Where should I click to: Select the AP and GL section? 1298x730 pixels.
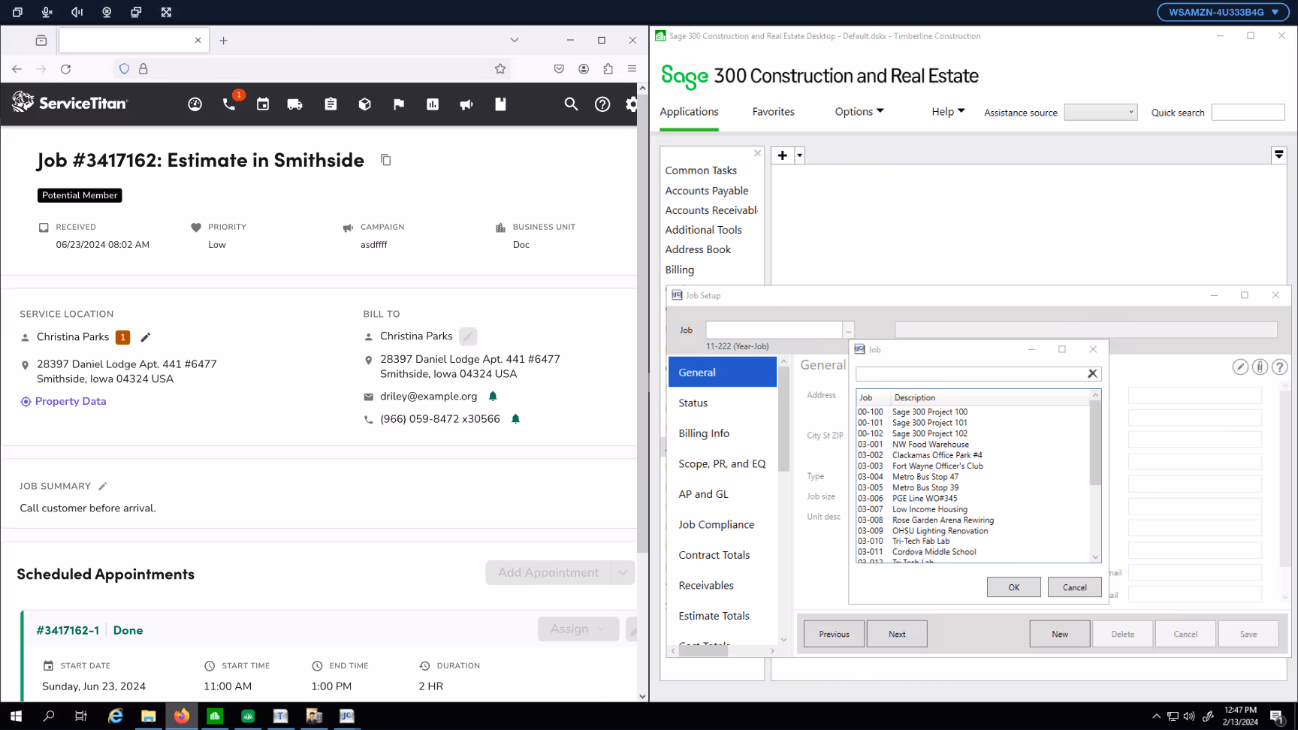click(x=723, y=494)
